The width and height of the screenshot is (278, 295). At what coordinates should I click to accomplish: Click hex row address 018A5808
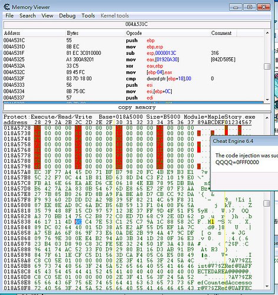click(x=17, y=205)
